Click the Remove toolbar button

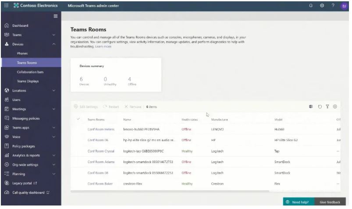(x=133, y=106)
